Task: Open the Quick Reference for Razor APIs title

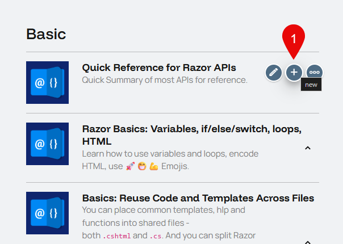Action: (158, 68)
